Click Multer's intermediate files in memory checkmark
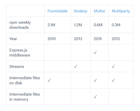The image size is (140, 111). point(95,97)
